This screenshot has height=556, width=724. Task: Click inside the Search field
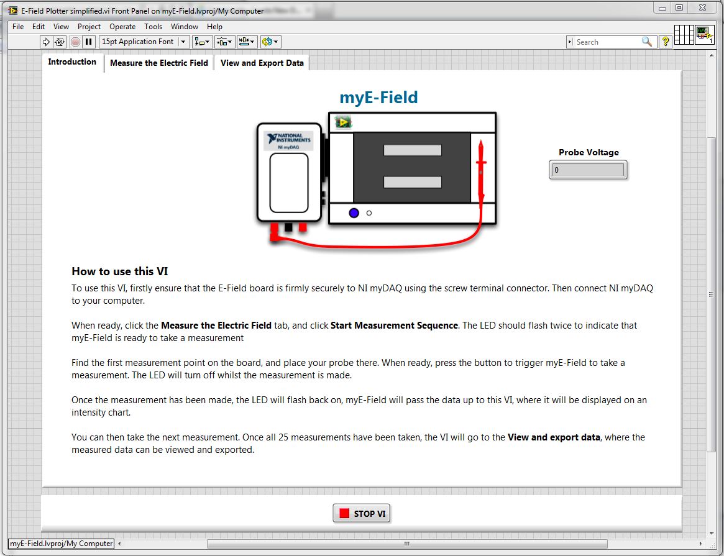tap(607, 42)
